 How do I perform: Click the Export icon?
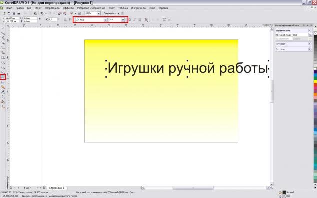pos(65,13)
